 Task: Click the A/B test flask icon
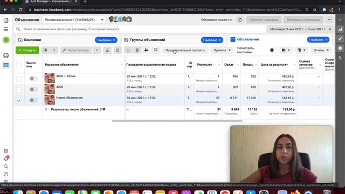(x=107, y=50)
